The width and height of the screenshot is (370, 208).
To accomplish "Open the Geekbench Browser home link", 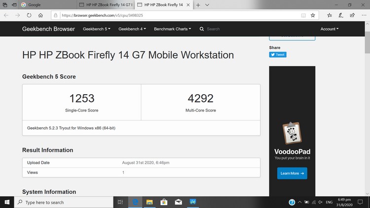I will point(48,29).
